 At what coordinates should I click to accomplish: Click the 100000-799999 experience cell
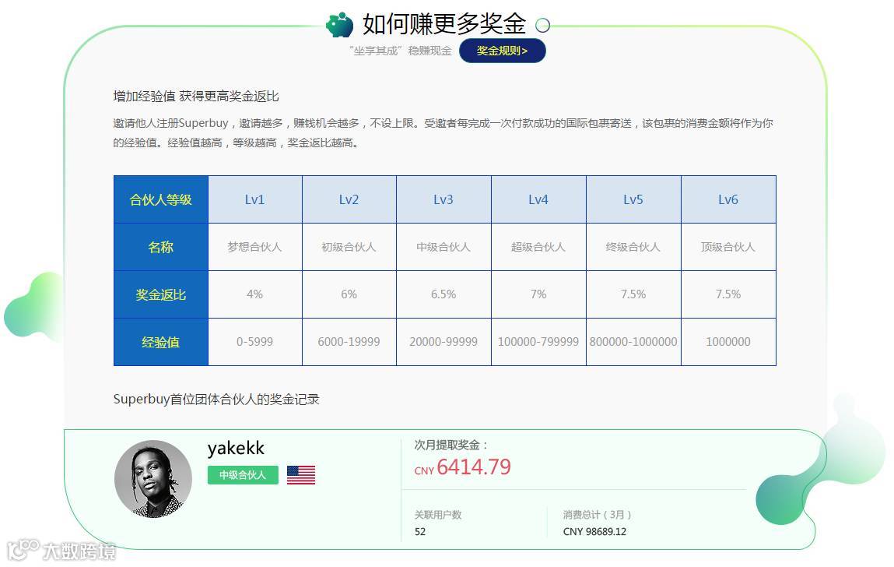point(538,341)
